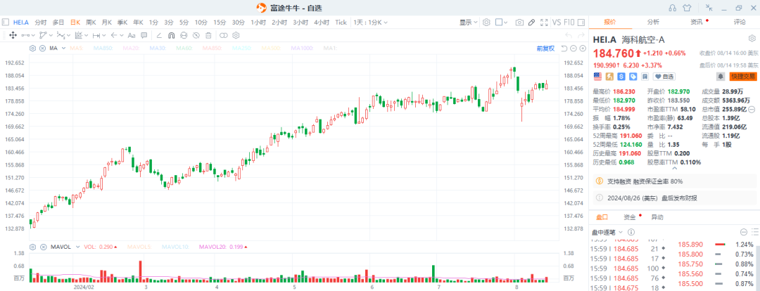Click the HEI.A ticker label
This screenshot has height=291, width=760.
(21, 22)
